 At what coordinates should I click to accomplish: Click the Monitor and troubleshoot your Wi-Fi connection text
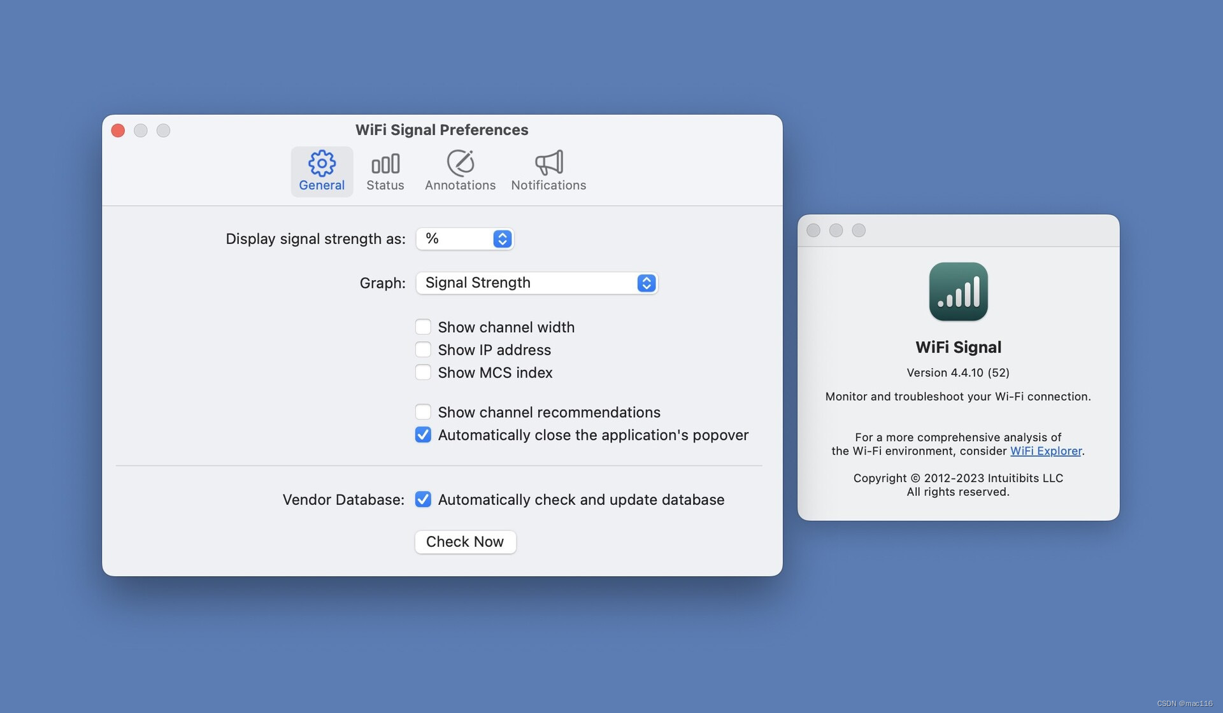tap(958, 397)
